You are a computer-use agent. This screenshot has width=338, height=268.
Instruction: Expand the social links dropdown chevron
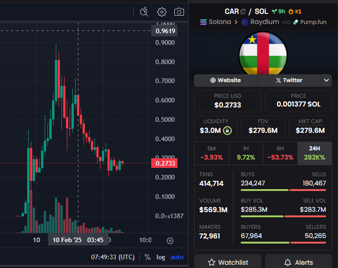(x=326, y=80)
